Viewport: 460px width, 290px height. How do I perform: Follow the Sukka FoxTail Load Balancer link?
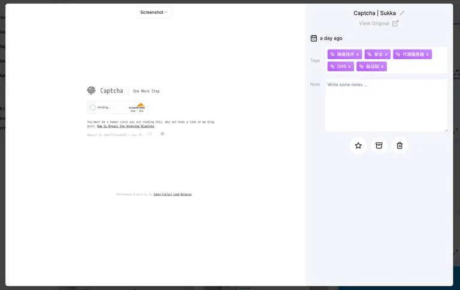[x=172, y=194]
